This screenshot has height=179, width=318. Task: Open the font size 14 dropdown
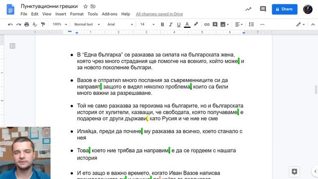148,24
